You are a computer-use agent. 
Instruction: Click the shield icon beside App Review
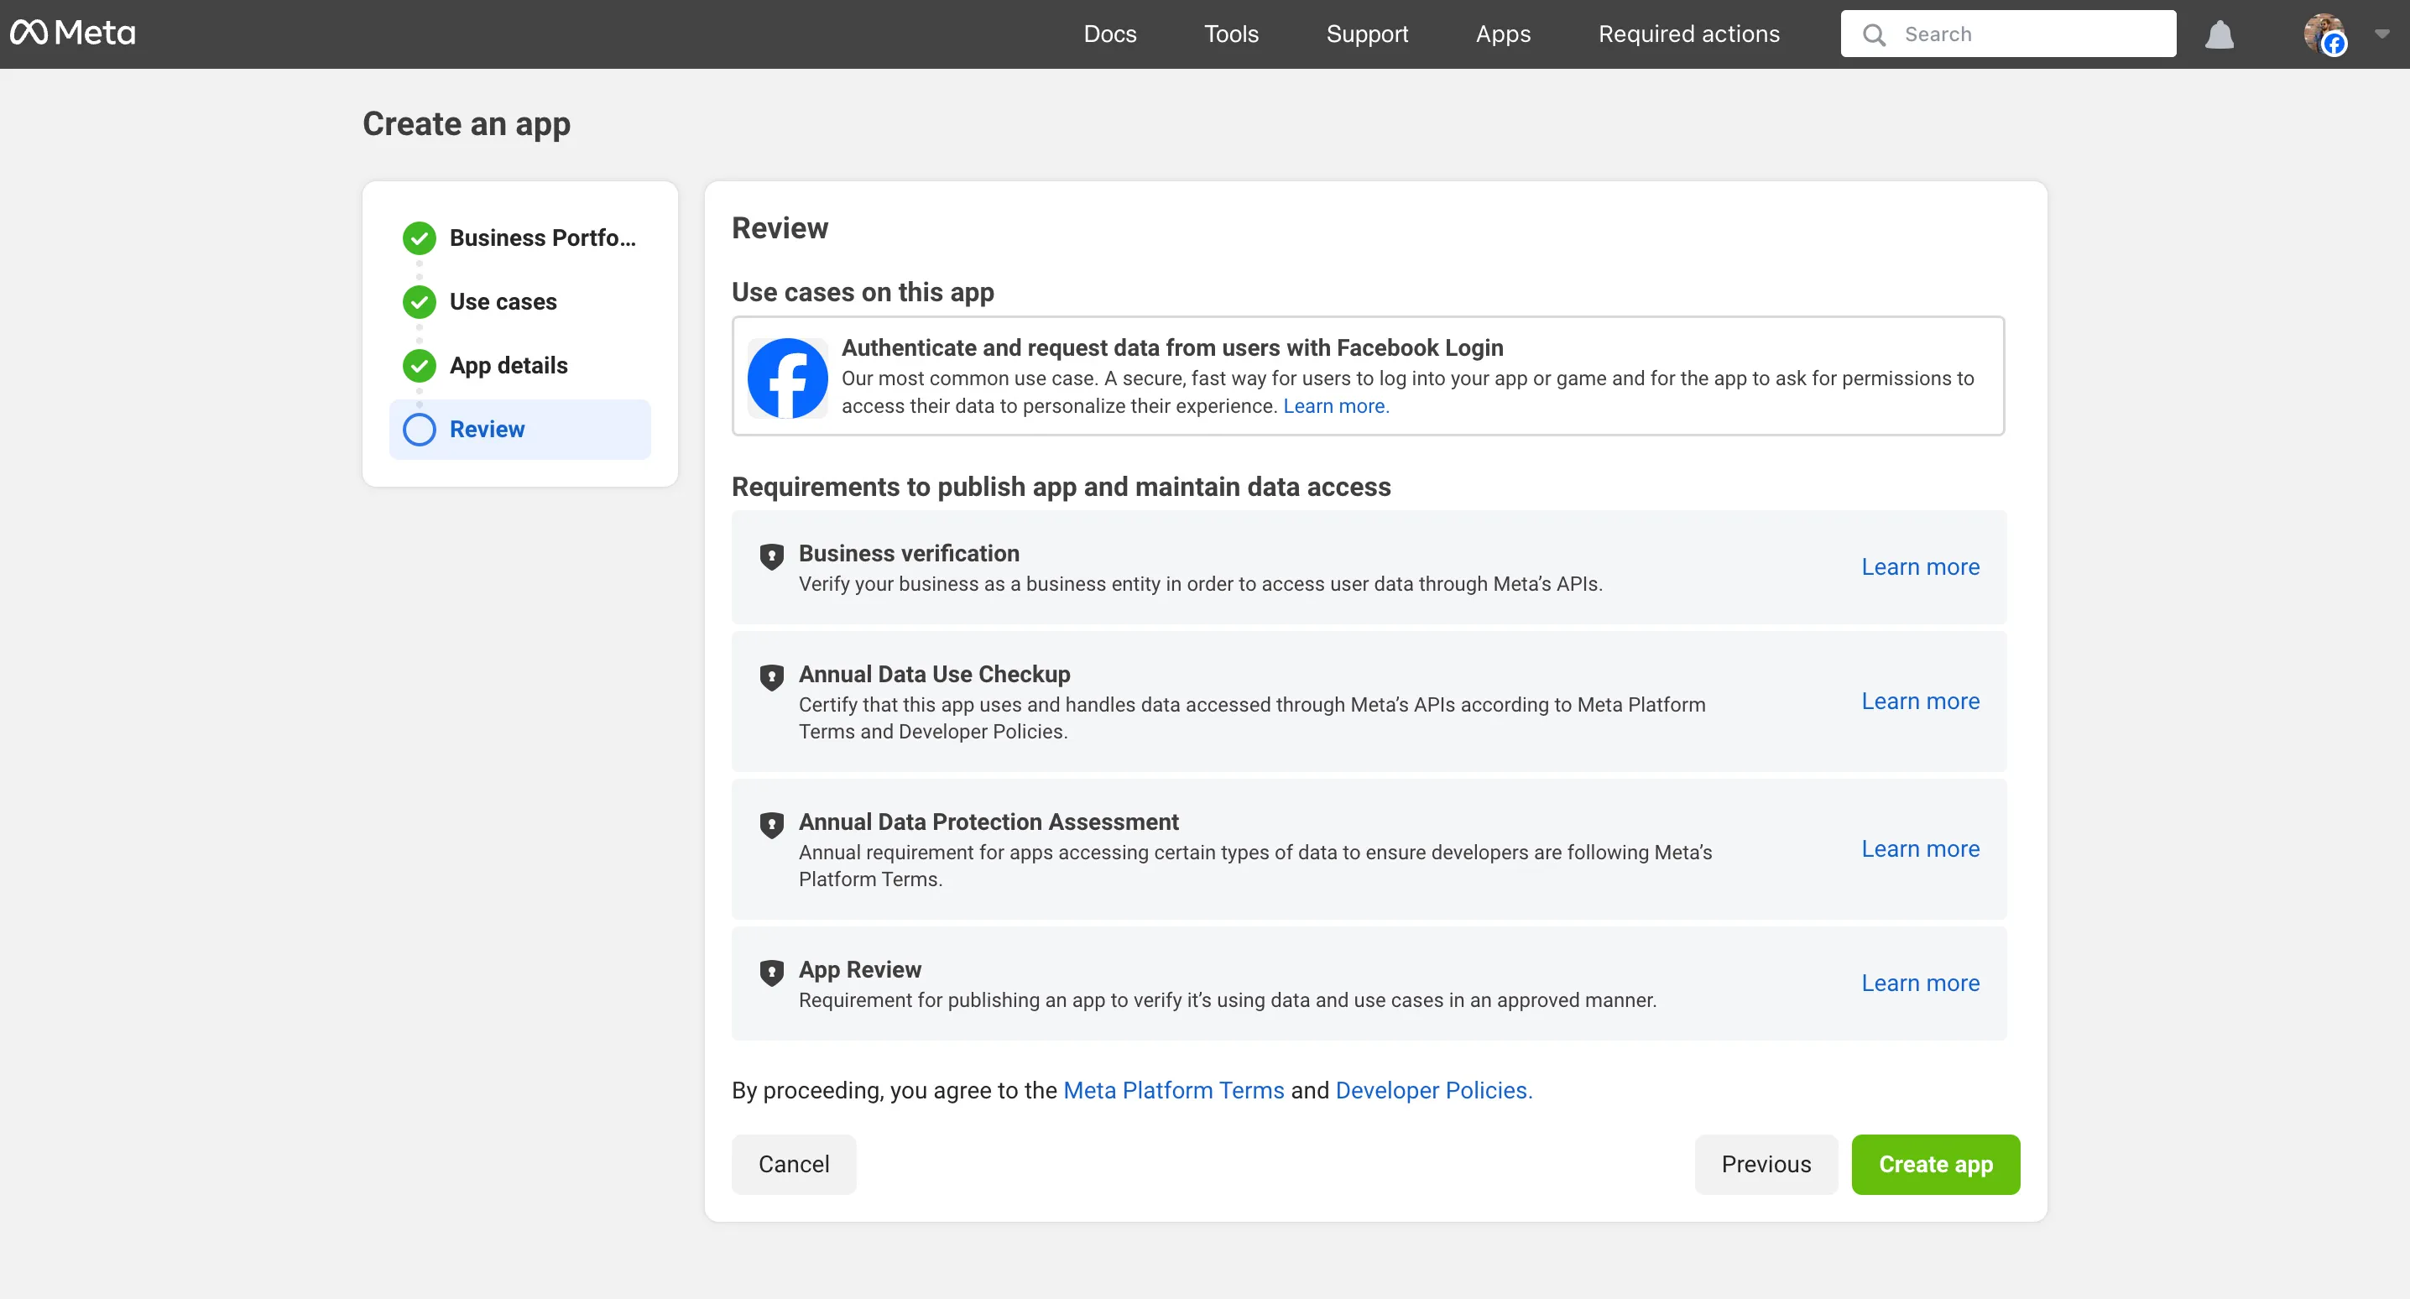coord(772,973)
